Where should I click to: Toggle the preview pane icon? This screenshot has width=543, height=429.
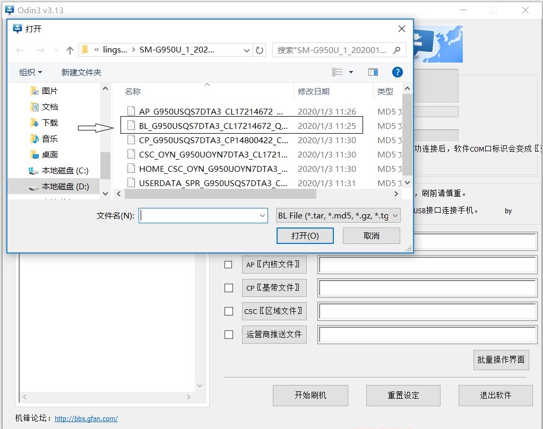[373, 72]
